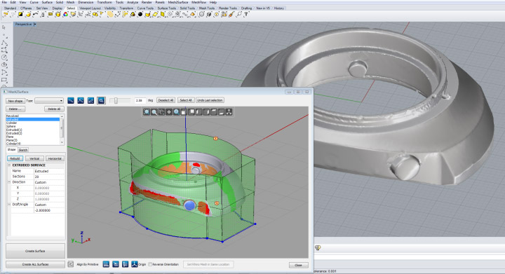Click the pan (four-arrow) icon in viewer toolbar
Viewport: 505px width, 274px height.
(x=169, y=112)
